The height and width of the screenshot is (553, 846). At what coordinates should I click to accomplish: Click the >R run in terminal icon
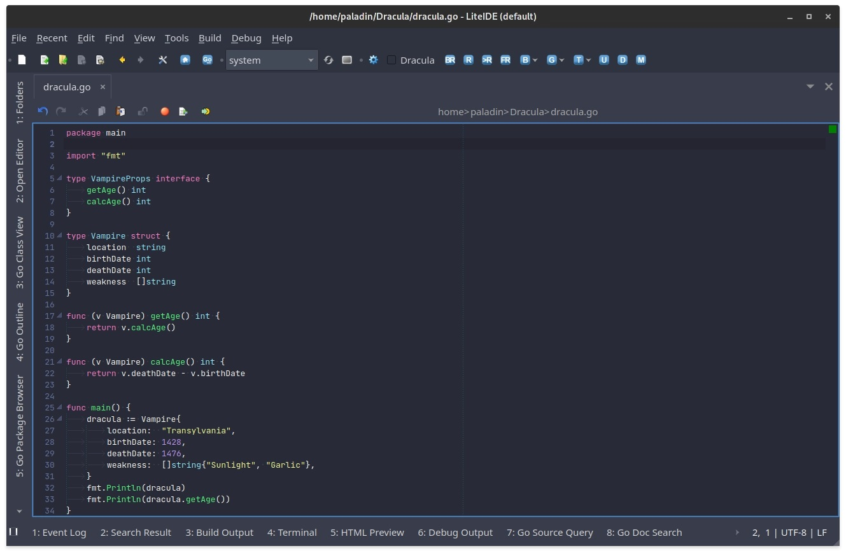click(x=487, y=60)
